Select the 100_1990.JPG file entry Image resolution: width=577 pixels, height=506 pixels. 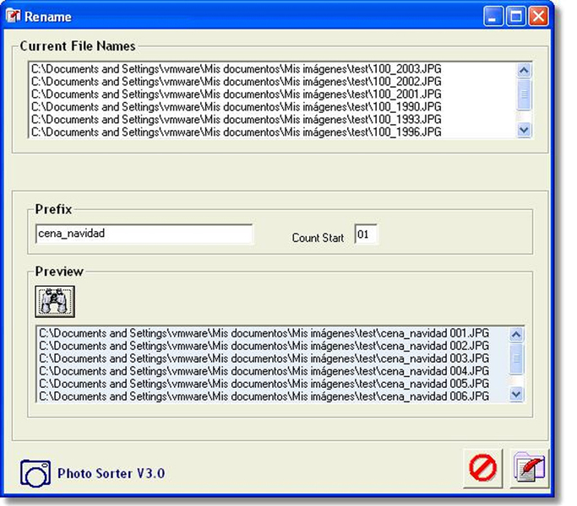[237, 107]
